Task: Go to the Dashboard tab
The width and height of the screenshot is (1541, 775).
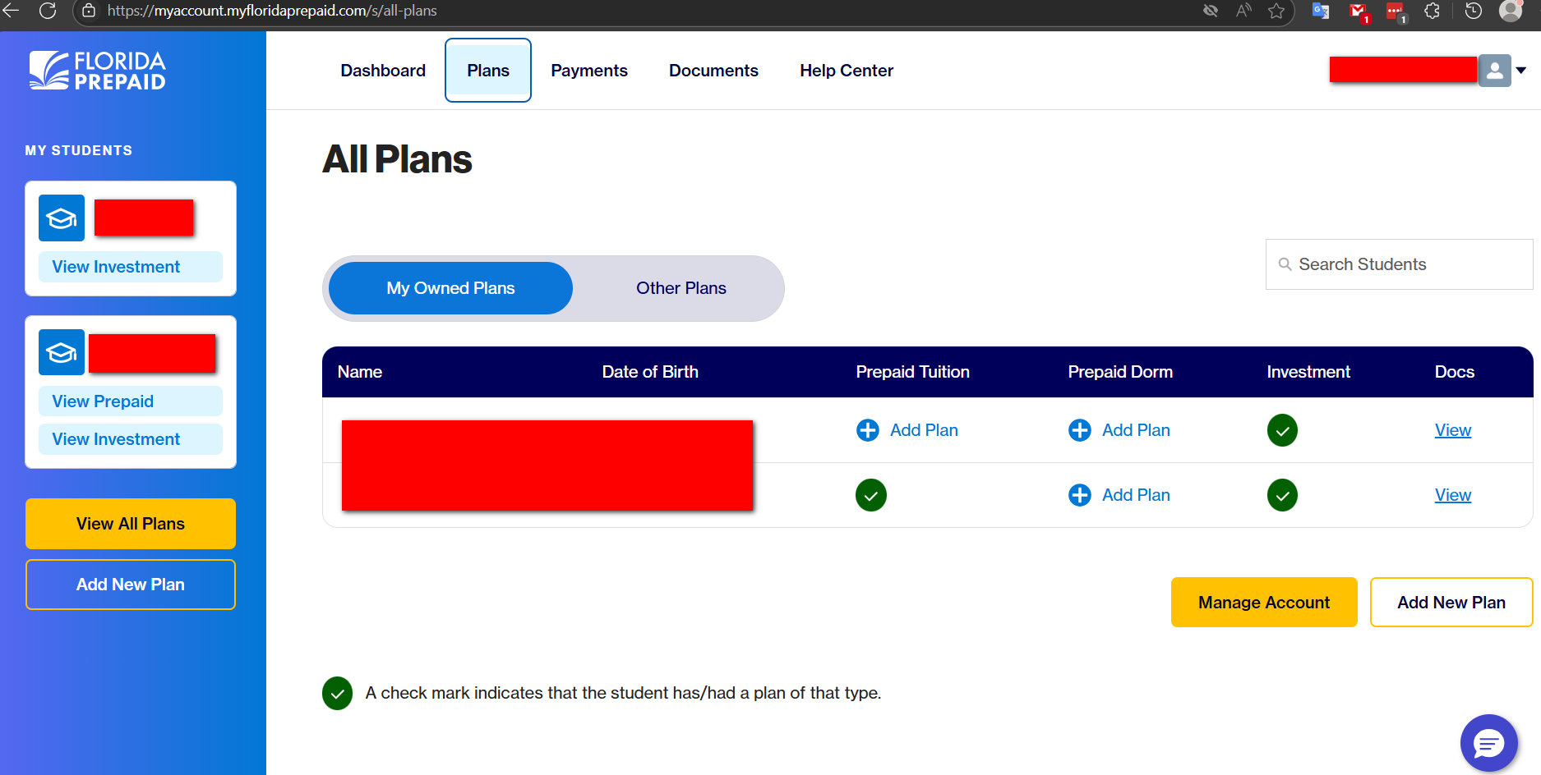Action: (x=383, y=71)
